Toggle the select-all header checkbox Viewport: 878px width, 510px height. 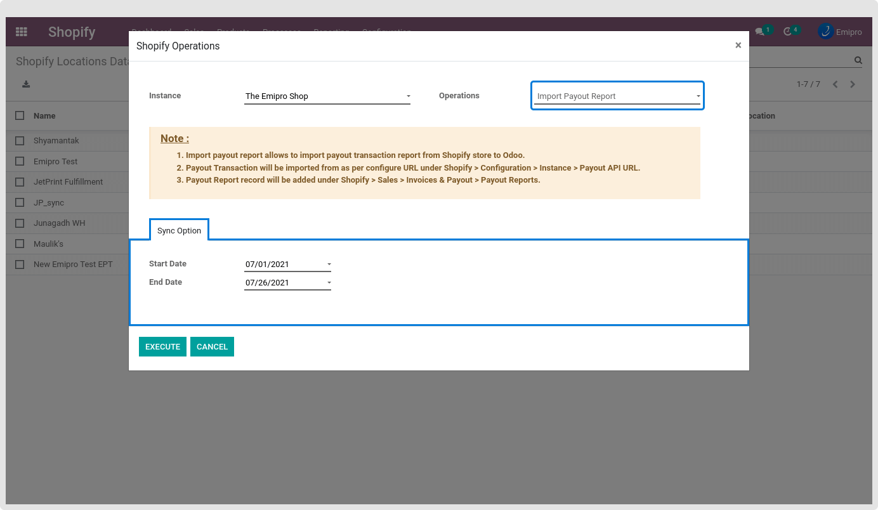[x=20, y=116]
